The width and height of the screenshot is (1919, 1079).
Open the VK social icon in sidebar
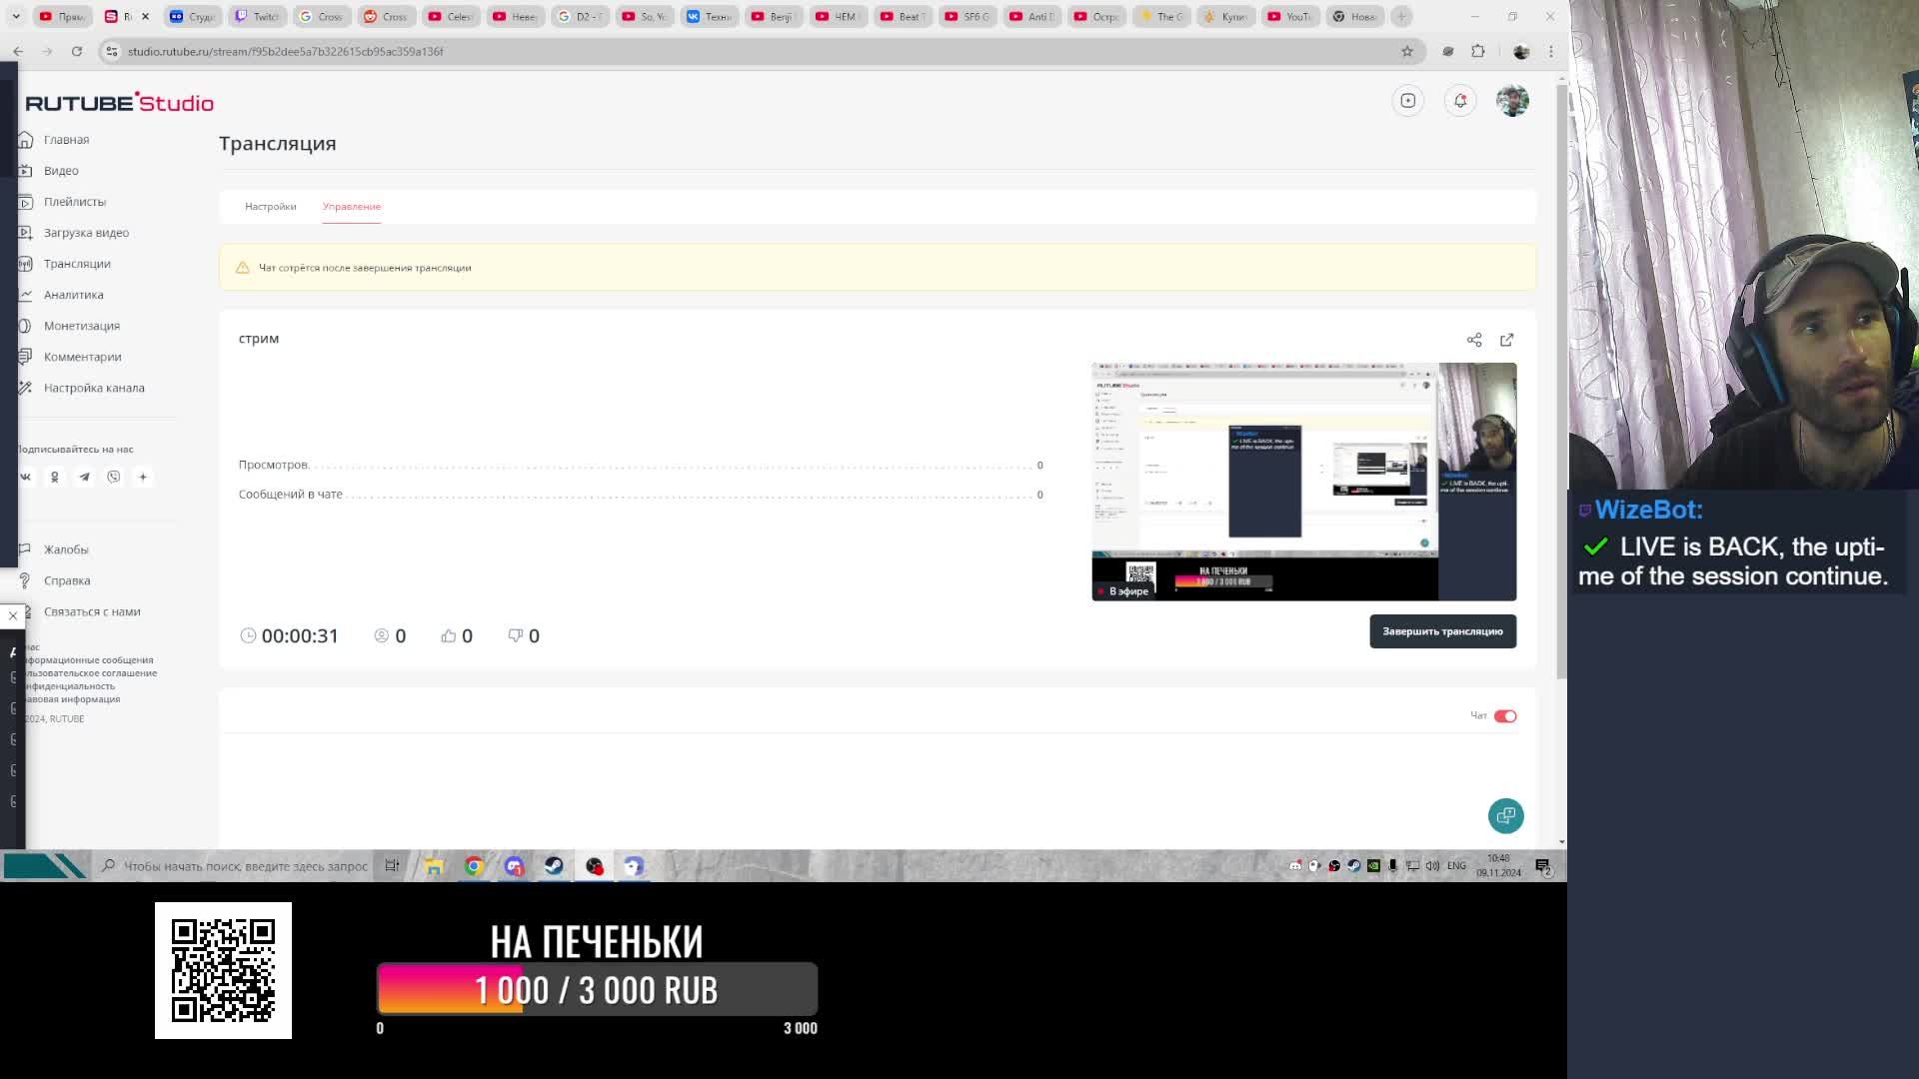26,477
